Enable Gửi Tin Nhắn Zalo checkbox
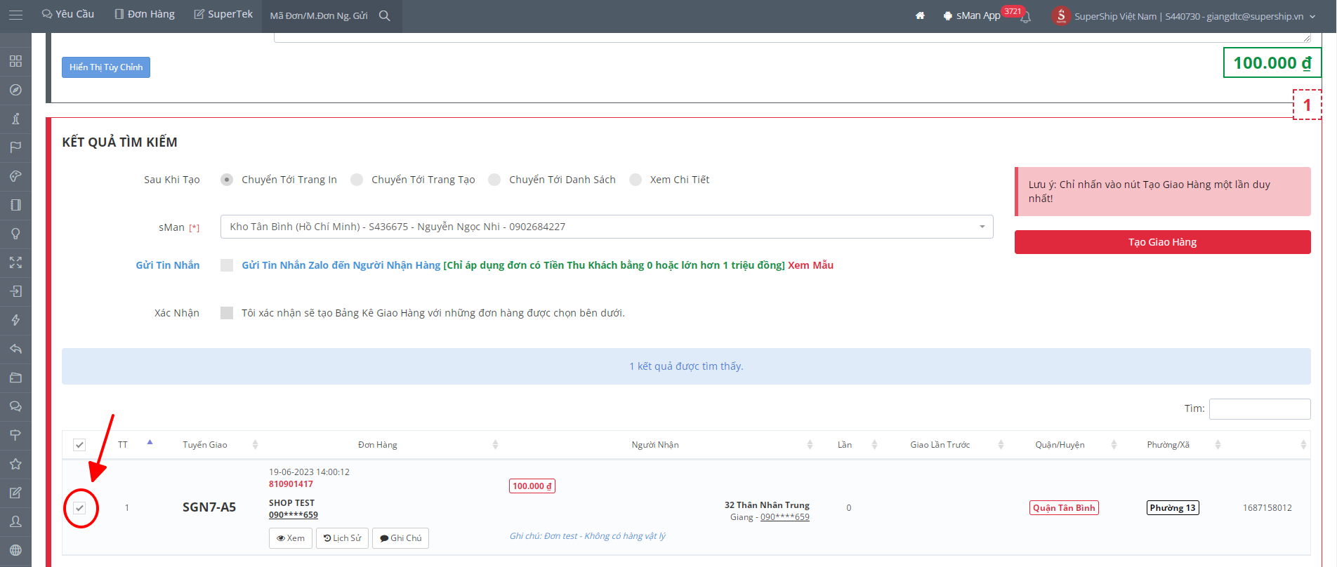 click(227, 265)
